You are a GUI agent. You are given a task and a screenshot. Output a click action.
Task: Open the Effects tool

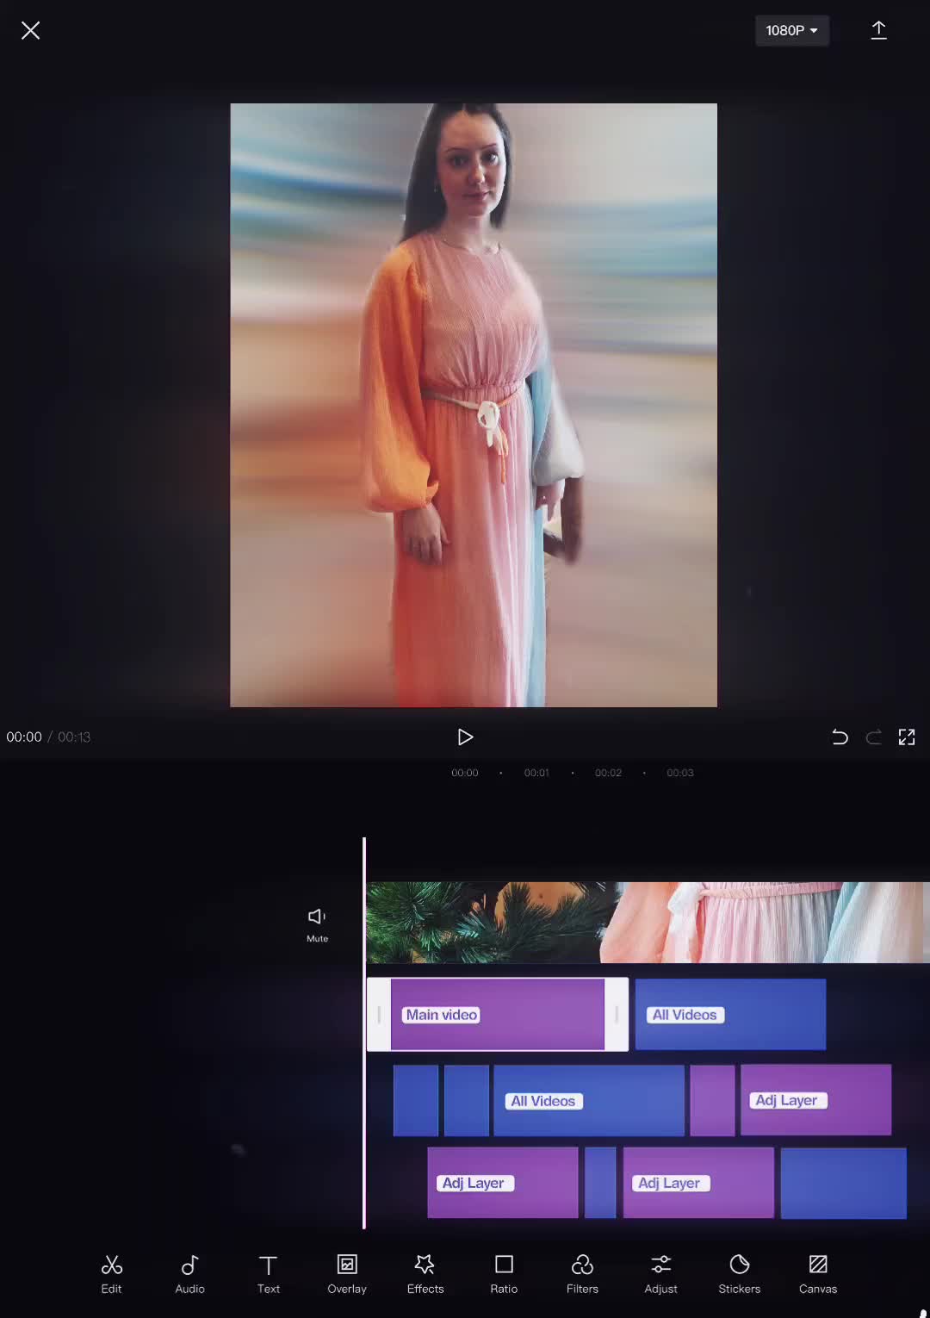click(425, 1274)
